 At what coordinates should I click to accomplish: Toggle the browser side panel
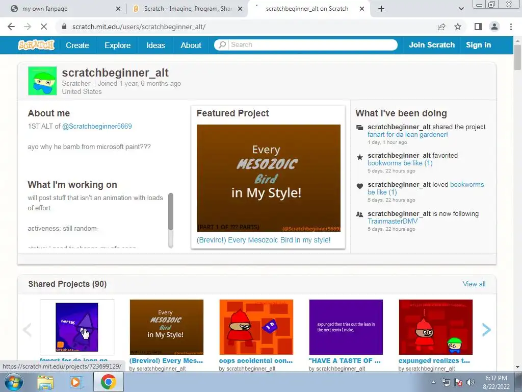click(x=478, y=27)
